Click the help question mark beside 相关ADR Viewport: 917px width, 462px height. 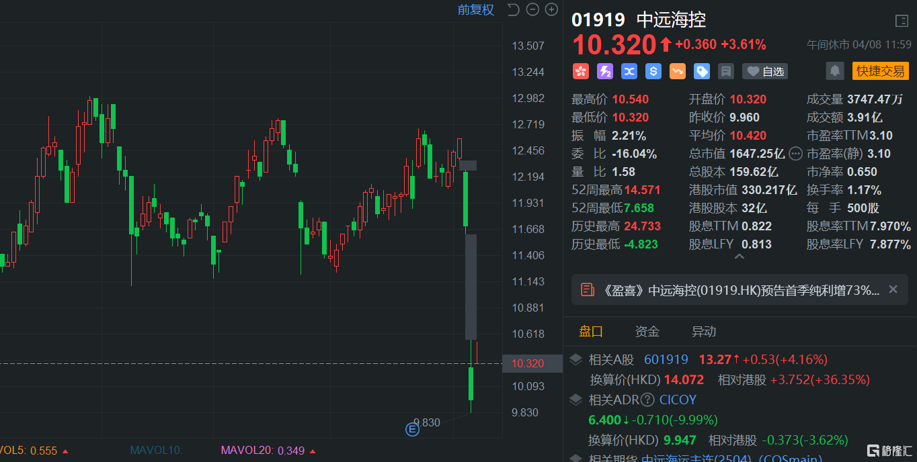coord(647,400)
